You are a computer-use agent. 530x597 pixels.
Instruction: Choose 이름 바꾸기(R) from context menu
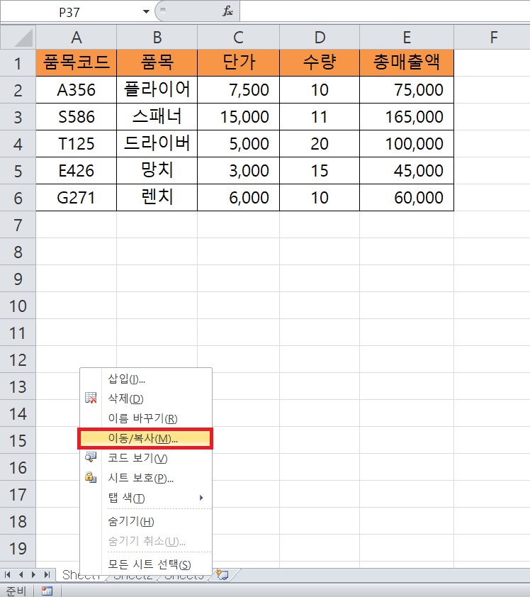point(146,418)
